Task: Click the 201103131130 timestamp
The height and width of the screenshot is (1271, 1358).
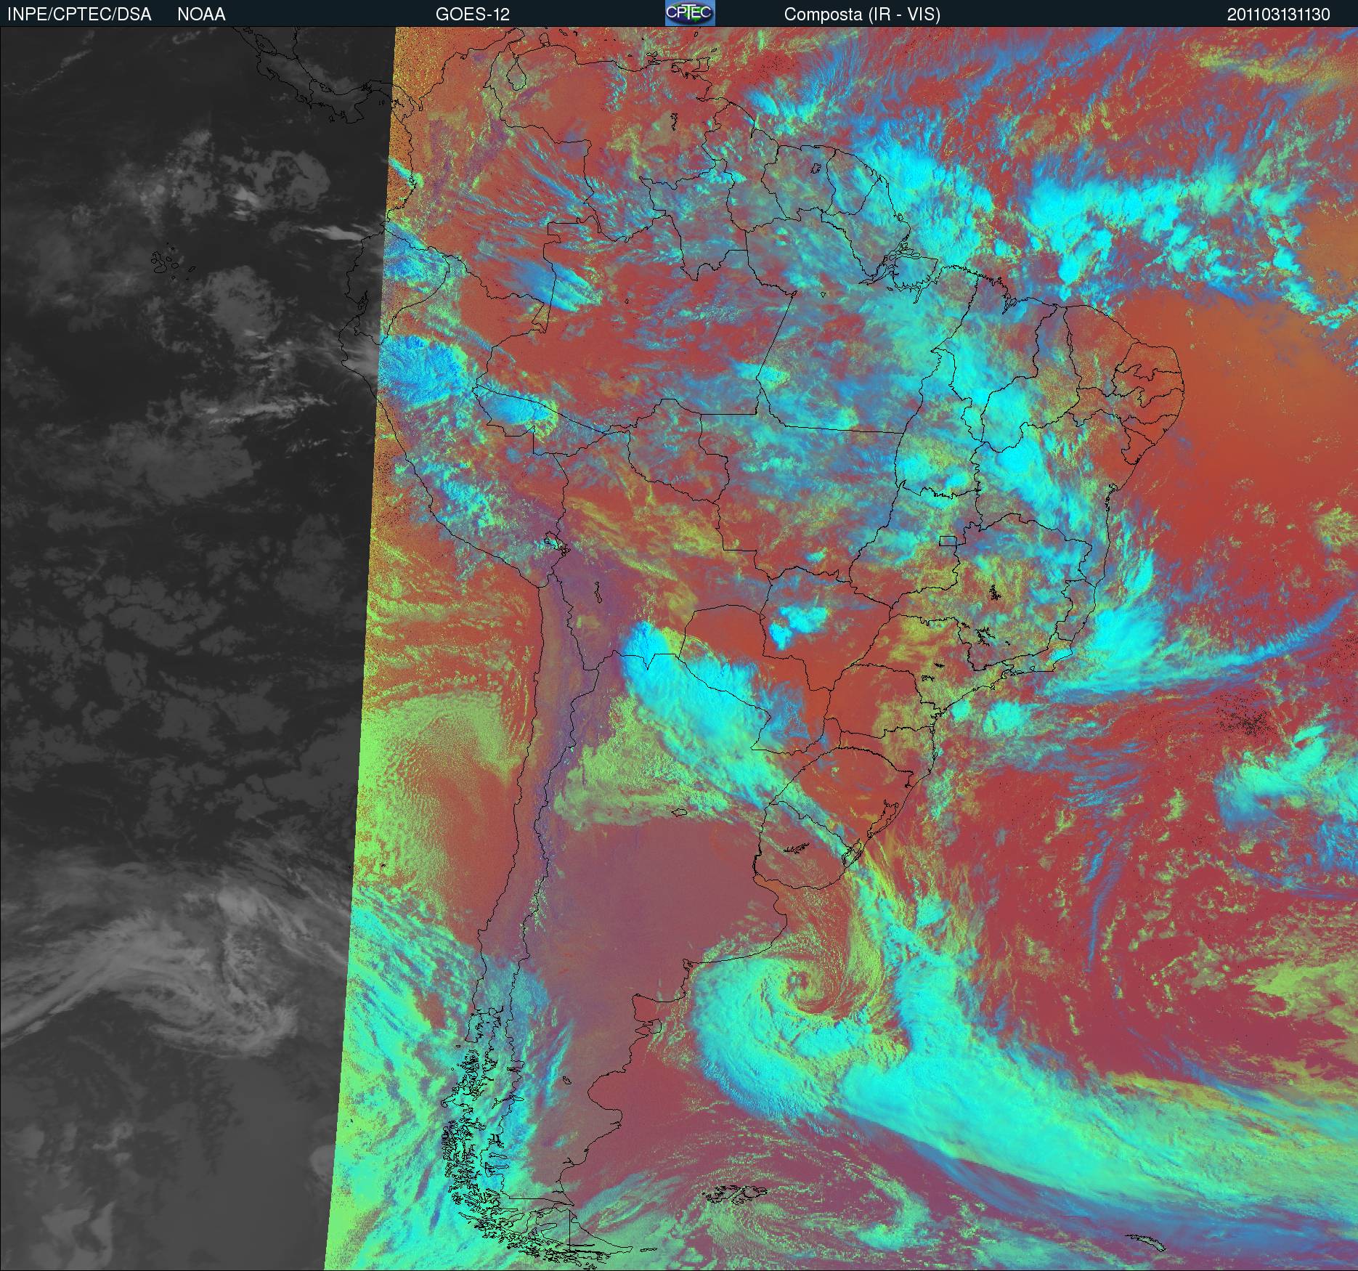Action: pos(1279,15)
